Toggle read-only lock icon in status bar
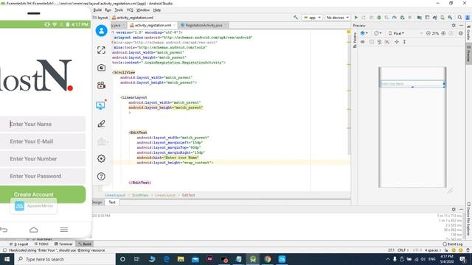Image resolution: width=472 pixels, height=265 pixels. (x=446, y=250)
